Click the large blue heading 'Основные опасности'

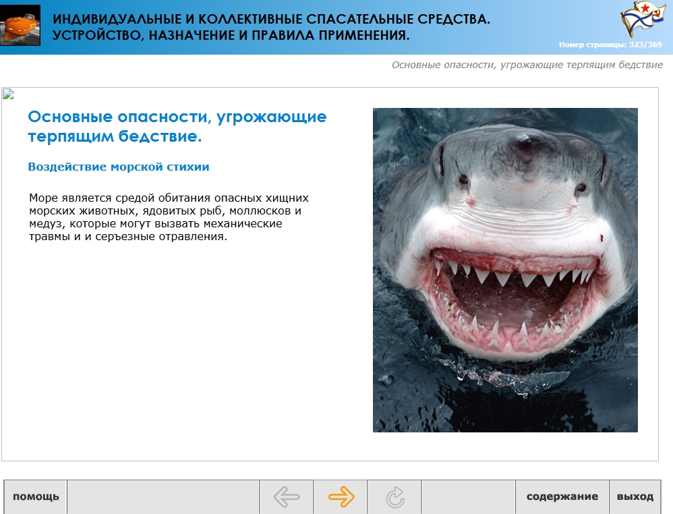coord(177,126)
